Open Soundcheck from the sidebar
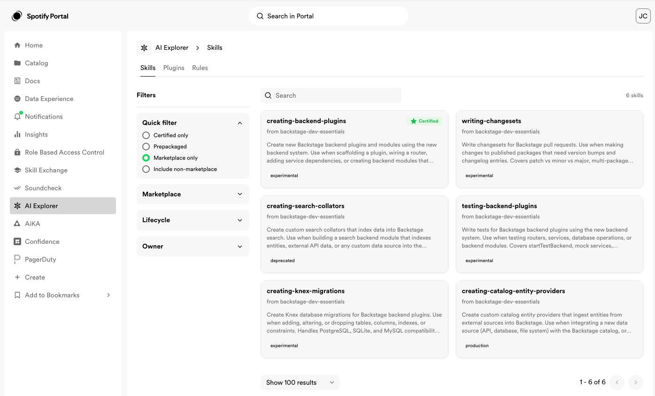The image size is (655, 396). tap(63, 188)
